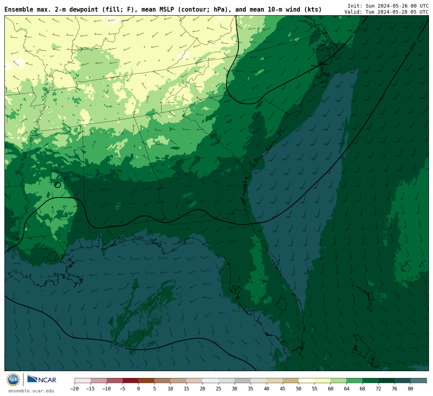Pick the dark red swatch between -5 and 0
Viewport: 433px width, 396px height.
(x=130, y=381)
